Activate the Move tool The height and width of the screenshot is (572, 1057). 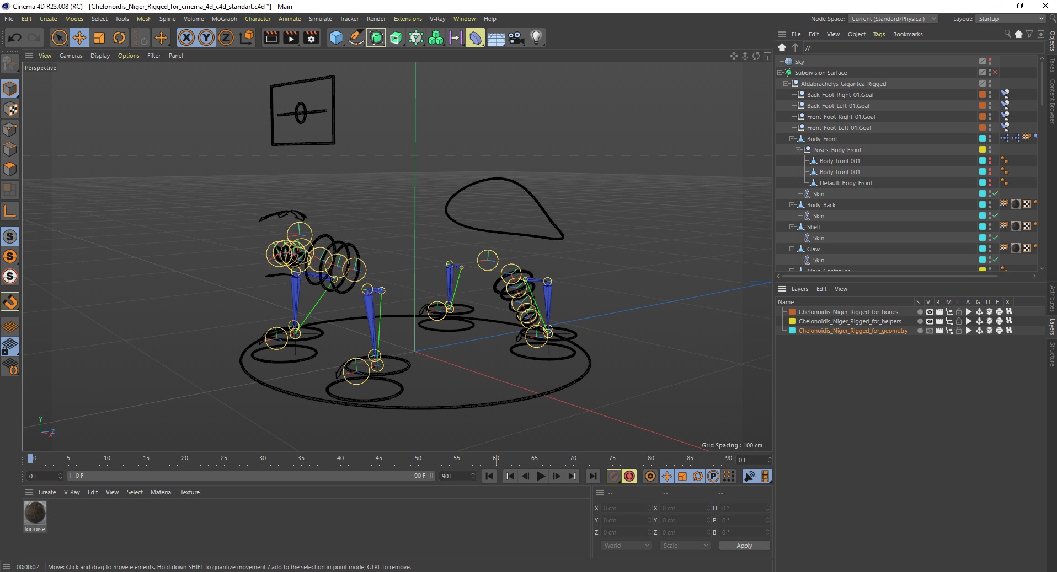click(x=79, y=37)
